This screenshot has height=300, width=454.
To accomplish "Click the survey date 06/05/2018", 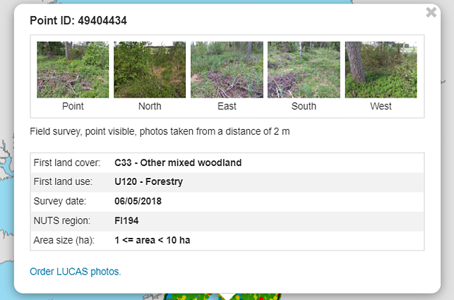I will 138,201.
